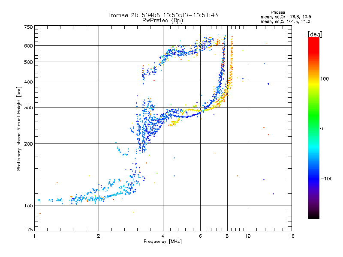Click the '[deg]' color bar unit label
The width and height of the screenshot is (343, 257).
click(315, 34)
